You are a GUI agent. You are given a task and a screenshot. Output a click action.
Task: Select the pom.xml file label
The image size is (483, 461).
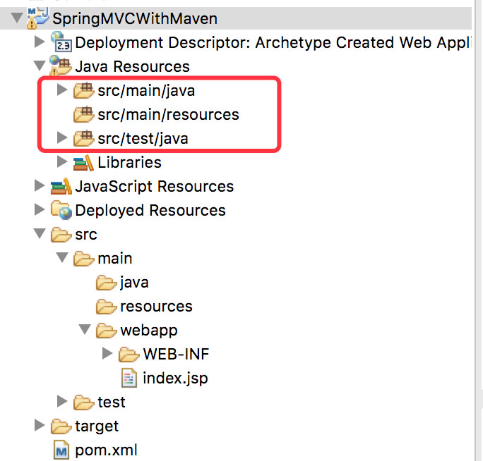[106, 450]
